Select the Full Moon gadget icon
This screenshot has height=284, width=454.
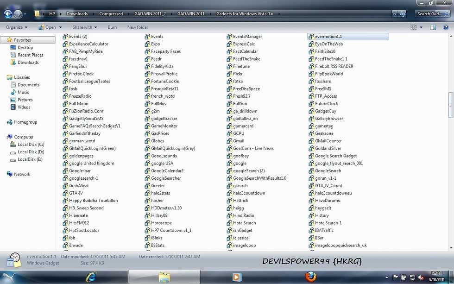(65, 104)
